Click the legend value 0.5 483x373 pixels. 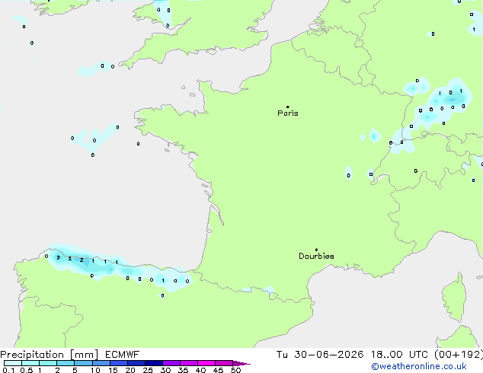tap(27, 370)
